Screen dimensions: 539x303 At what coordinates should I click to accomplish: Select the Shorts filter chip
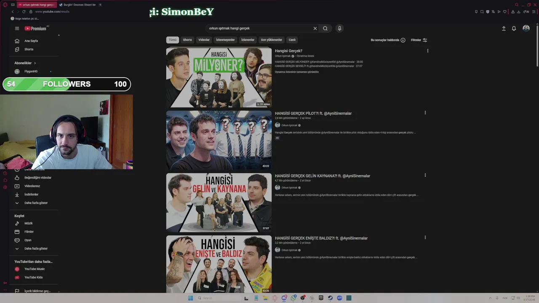click(187, 40)
